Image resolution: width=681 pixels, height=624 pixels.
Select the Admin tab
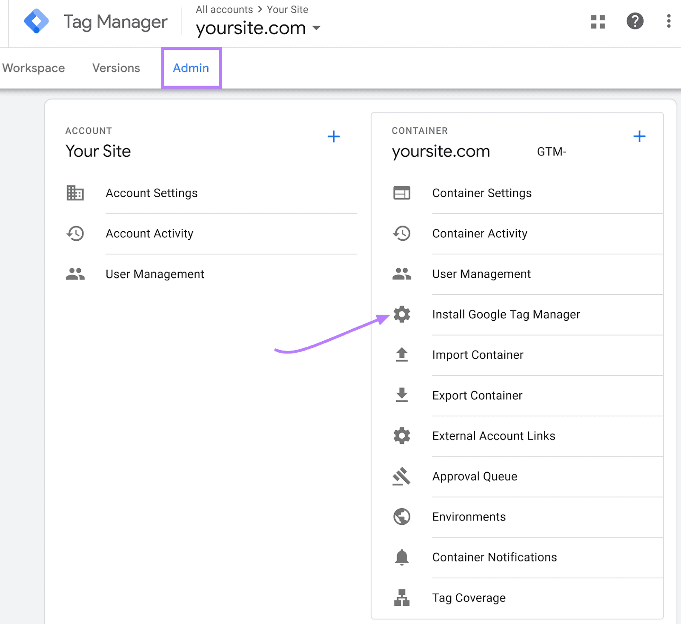191,68
